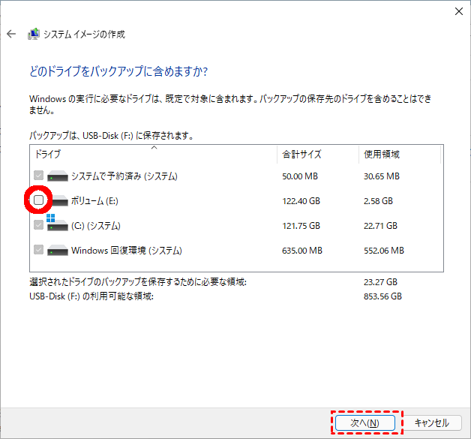Click the Volume (E:) drive icon
471x439 pixels.
(x=58, y=201)
